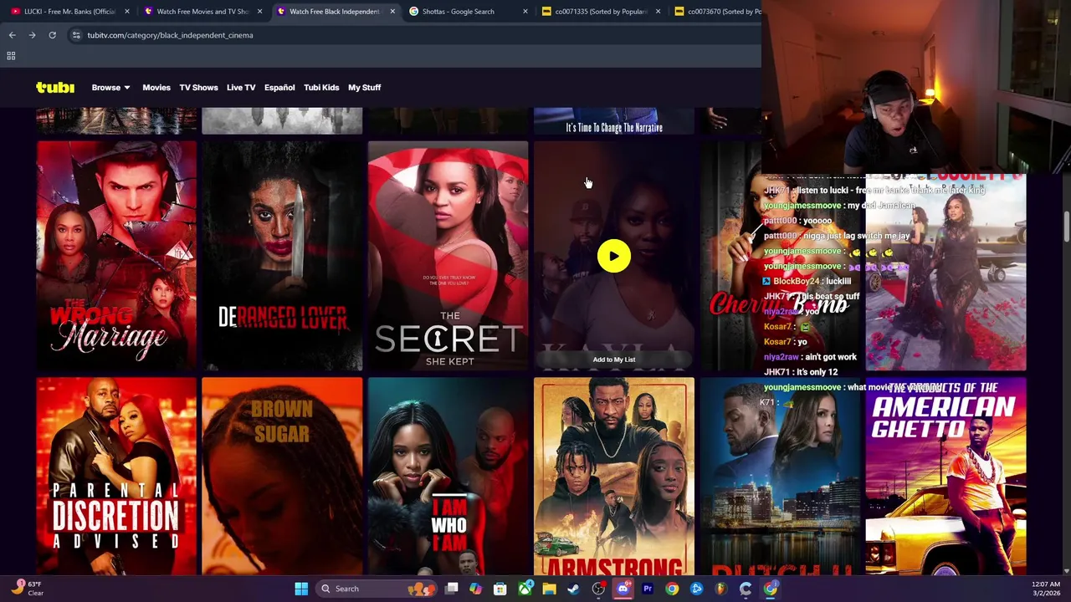Click the Tubi logo
1071x602 pixels.
pos(55,87)
